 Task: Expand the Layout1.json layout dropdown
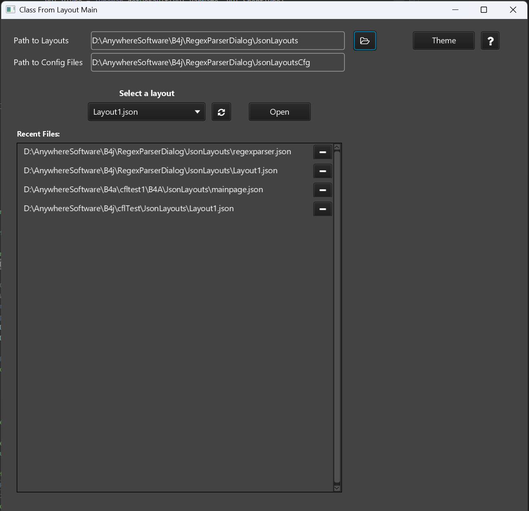146,112
